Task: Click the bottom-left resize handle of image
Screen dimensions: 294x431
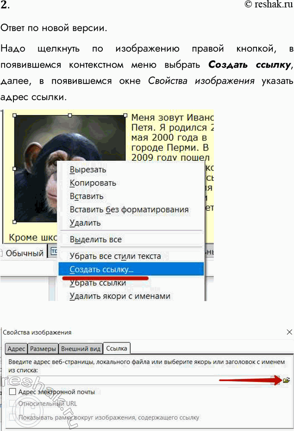Action: (15, 222)
